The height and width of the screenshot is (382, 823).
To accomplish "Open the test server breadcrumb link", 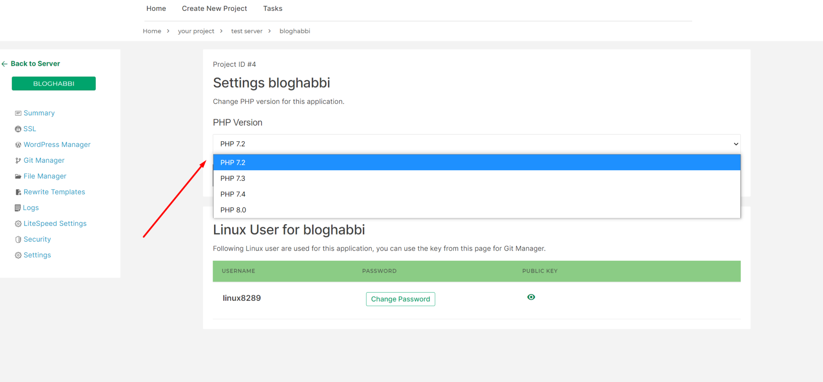I will pyautogui.click(x=247, y=31).
